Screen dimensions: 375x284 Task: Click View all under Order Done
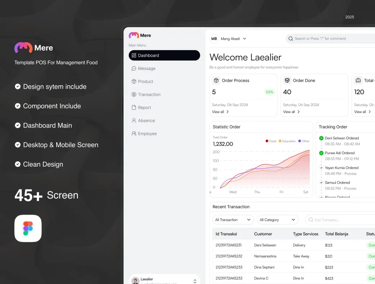(291, 112)
